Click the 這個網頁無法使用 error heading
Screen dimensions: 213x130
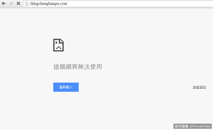[78, 67]
